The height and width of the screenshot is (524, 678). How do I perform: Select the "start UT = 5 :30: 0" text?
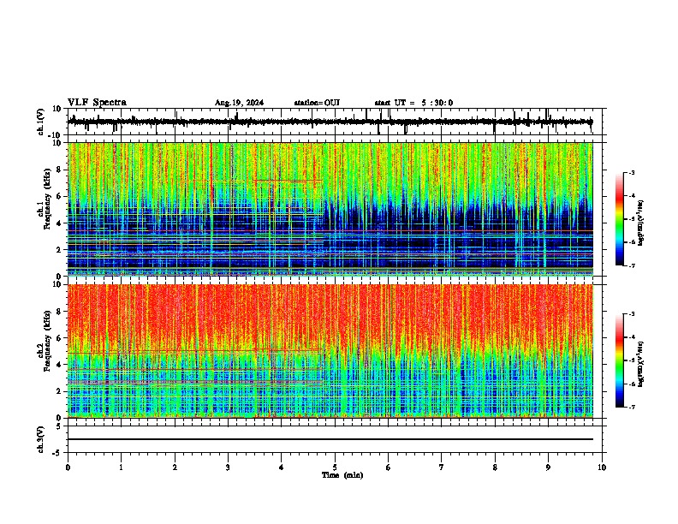[413, 103]
